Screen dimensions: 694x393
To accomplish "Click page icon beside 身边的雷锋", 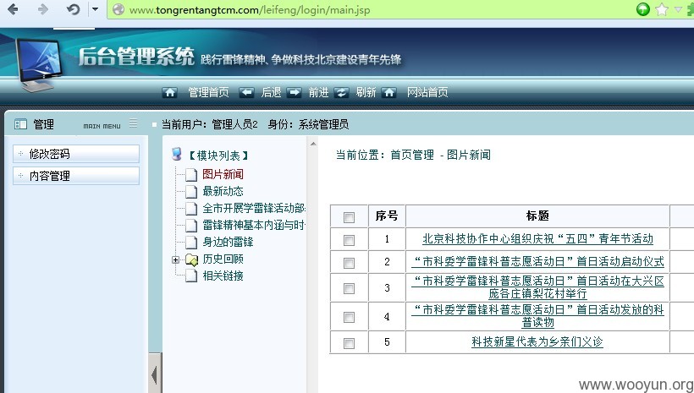I will 191,243.
